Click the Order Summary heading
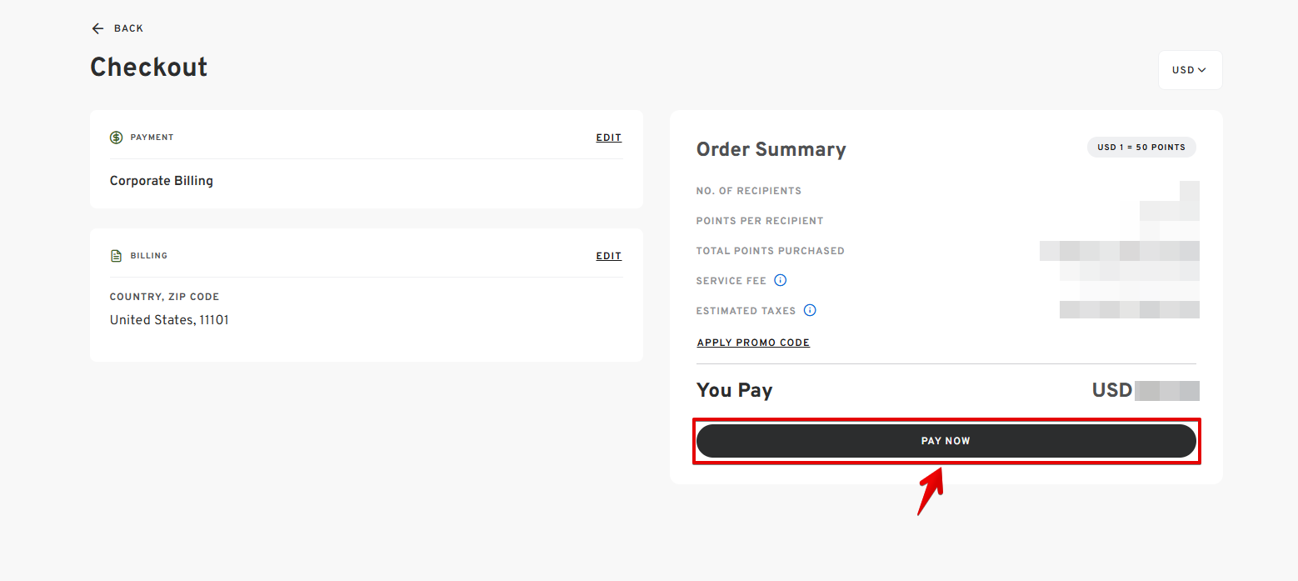 [771, 149]
